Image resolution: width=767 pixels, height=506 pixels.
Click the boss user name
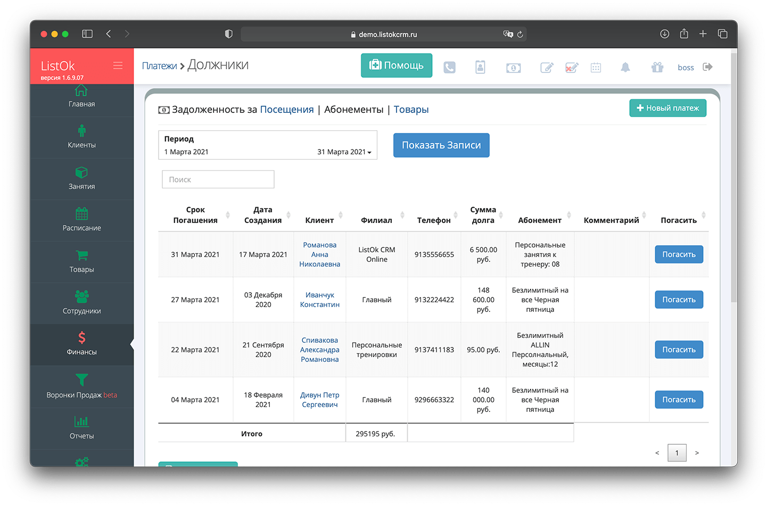[x=686, y=68]
